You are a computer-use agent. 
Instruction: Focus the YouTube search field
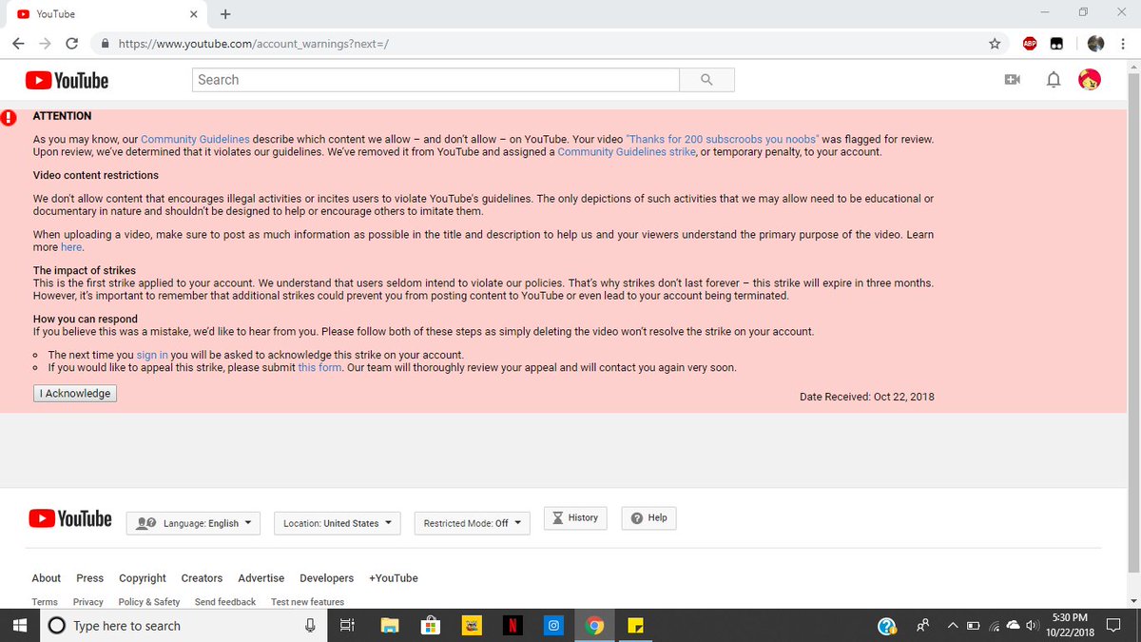435,80
